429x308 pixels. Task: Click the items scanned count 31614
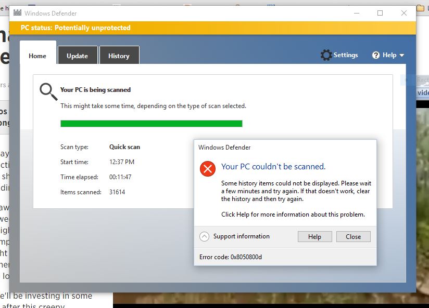(x=117, y=192)
